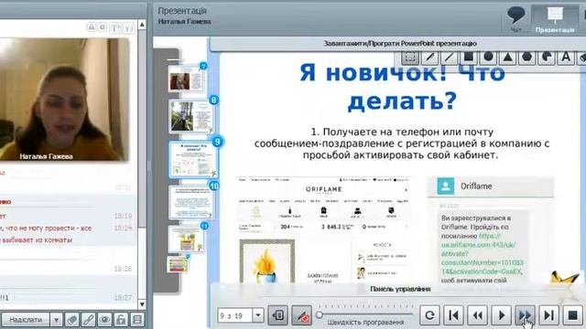Select the triangle shape tool
The image size is (586, 329).
point(507,58)
